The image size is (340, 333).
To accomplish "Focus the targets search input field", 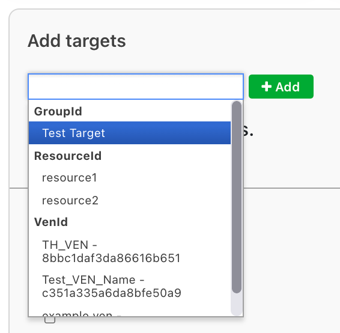I will (x=136, y=87).
